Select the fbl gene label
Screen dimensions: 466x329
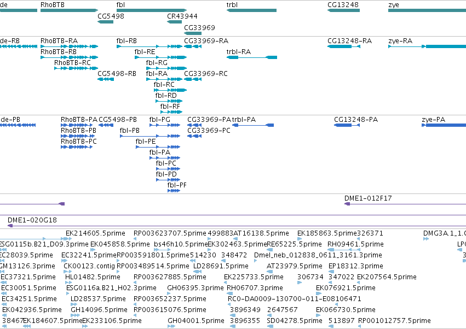click(x=120, y=5)
